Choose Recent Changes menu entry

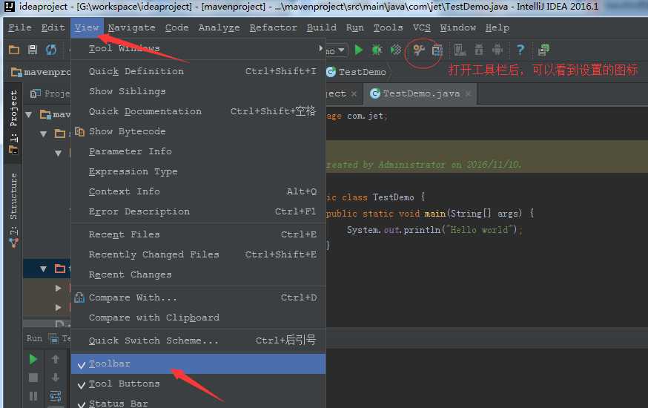[199, 274]
